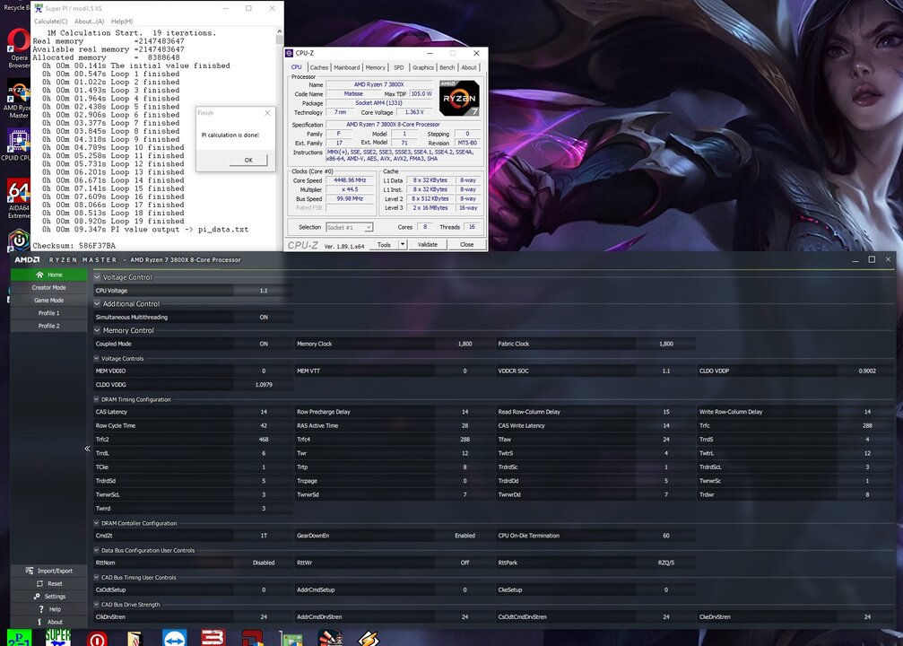Screen dimensions: 903x646
Task: Click the Close button in CPU-Z
Action: click(467, 244)
